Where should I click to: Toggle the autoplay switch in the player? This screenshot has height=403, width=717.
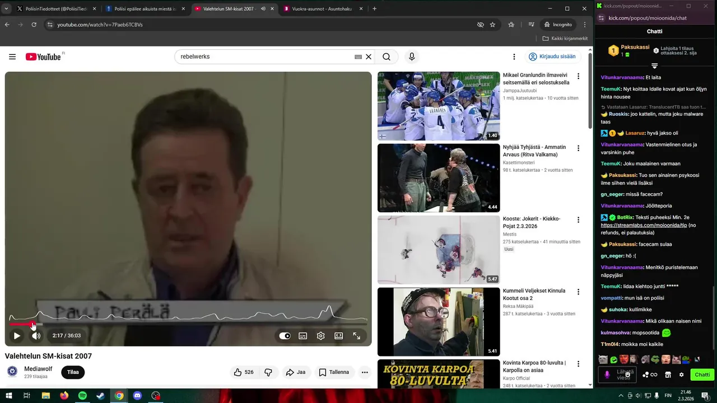pos(285,336)
